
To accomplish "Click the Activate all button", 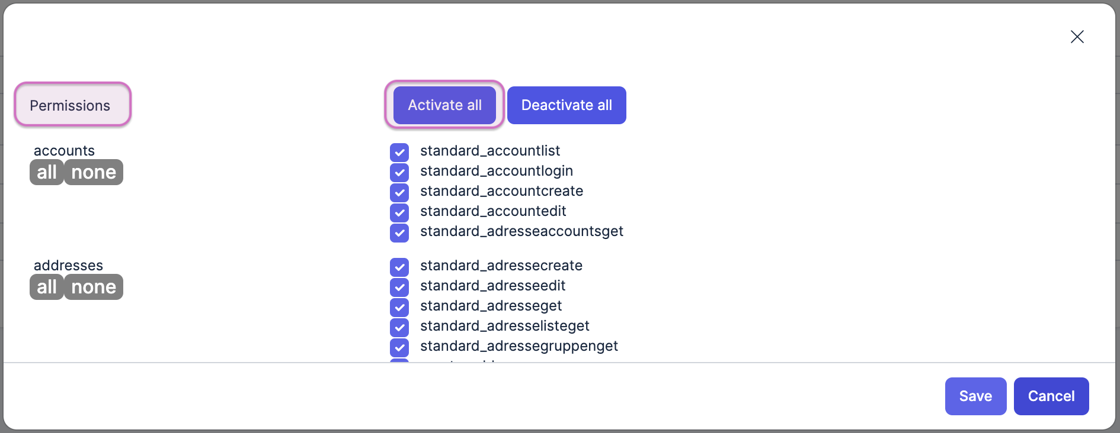I will 444,105.
